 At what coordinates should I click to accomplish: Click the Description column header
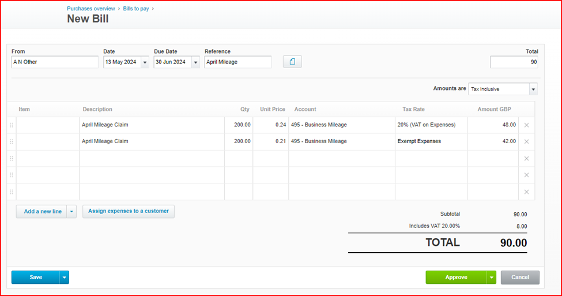97,110
